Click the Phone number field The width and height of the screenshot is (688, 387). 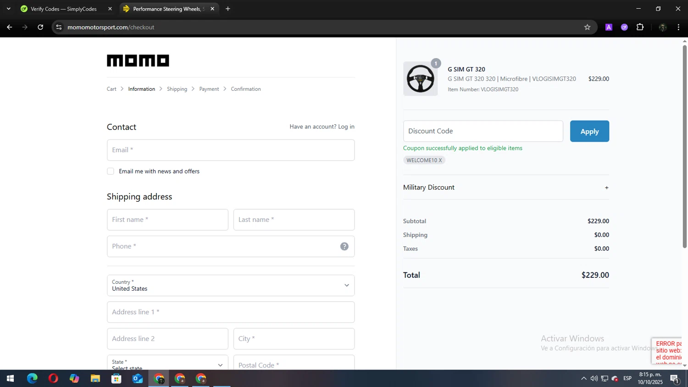[231, 246]
